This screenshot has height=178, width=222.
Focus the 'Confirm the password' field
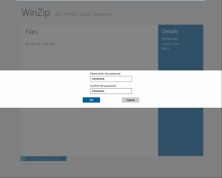coord(111,91)
